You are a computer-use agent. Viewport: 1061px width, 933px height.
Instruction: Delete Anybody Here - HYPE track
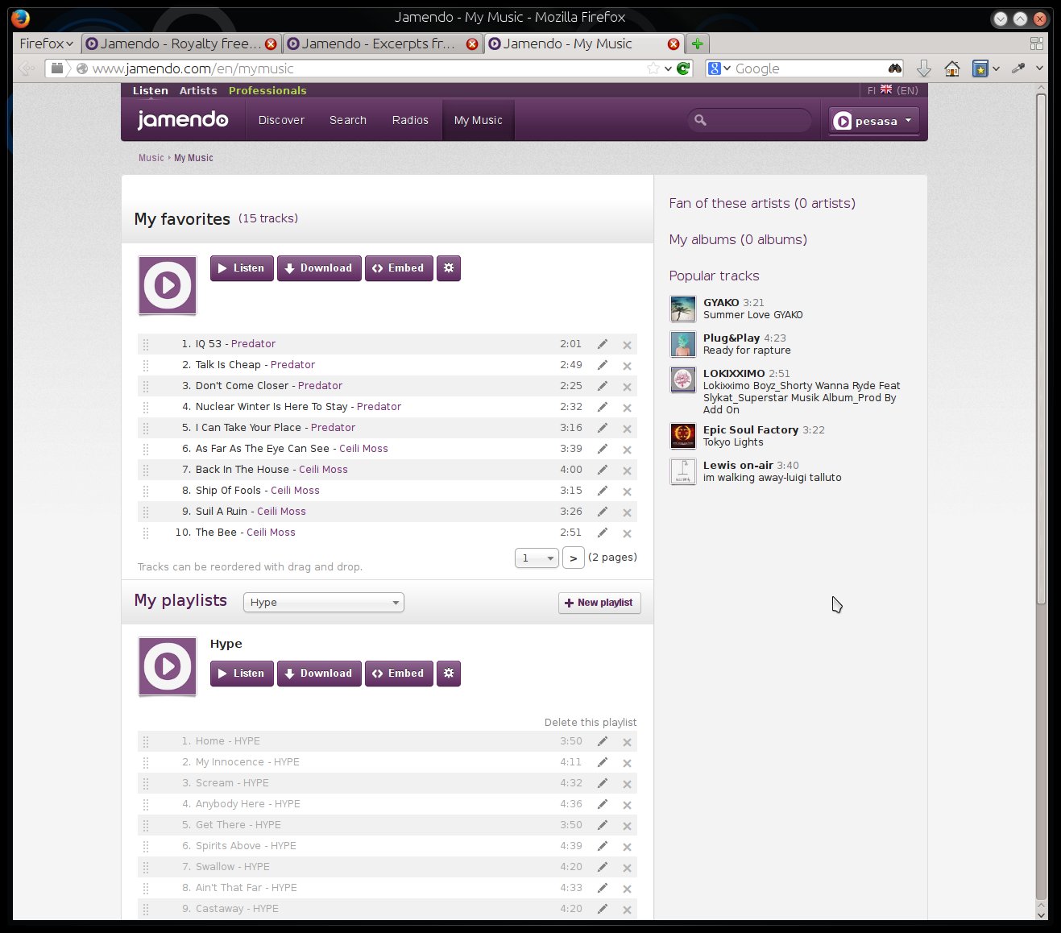click(x=627, y=805)
